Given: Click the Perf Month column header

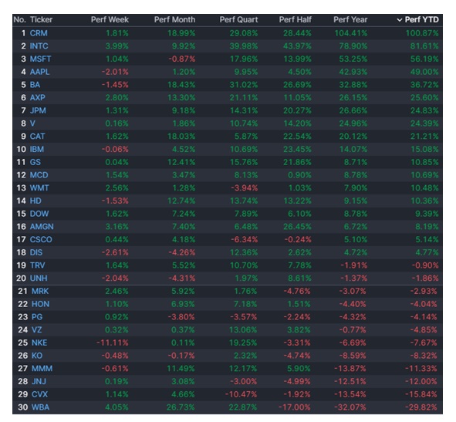Looking at the screenshot, I should [174, 20].
